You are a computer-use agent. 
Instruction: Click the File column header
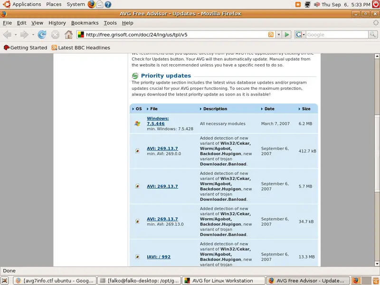[152, 109]
